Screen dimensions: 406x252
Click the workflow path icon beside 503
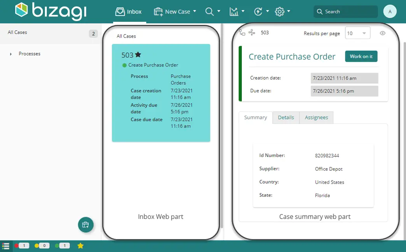tap(242, 33)
